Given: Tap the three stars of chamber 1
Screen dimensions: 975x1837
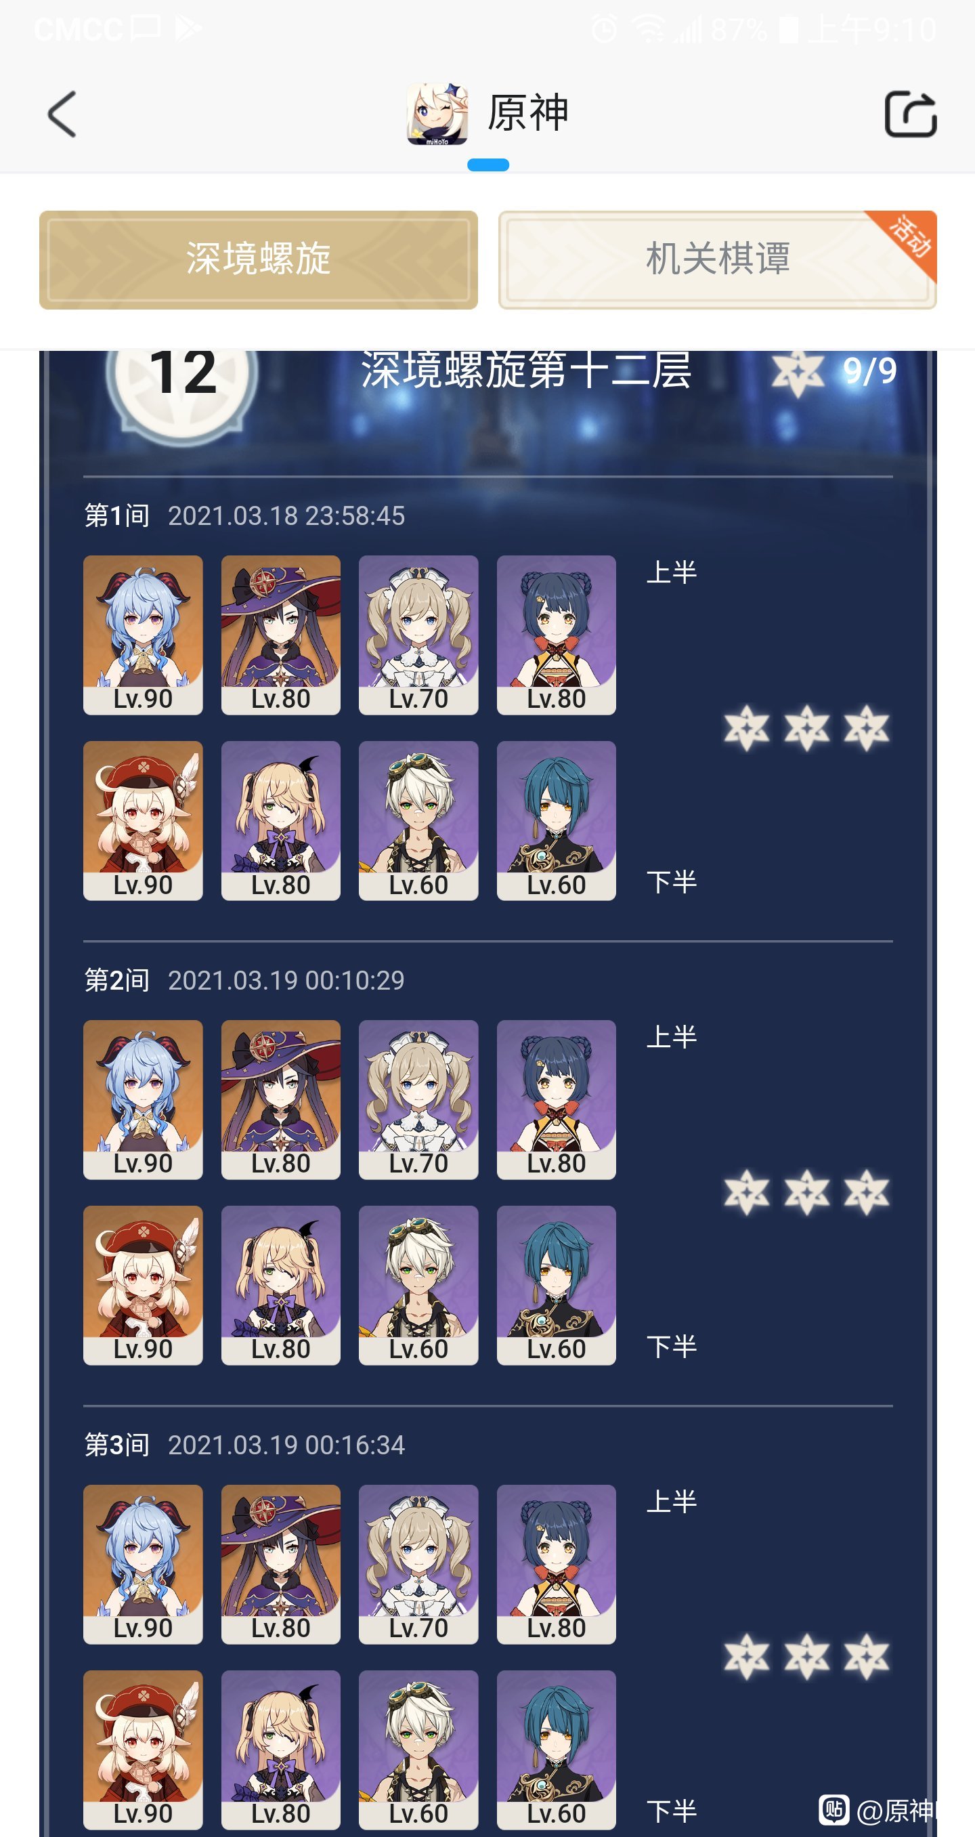Looking at the screenshot, I should click(807, 728).
